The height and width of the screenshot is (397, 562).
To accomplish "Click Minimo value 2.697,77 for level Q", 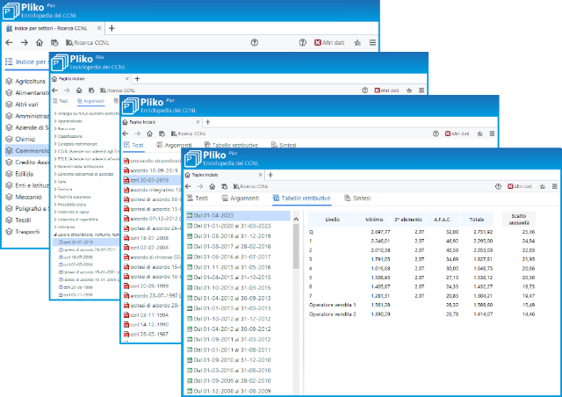I will 380,232.
